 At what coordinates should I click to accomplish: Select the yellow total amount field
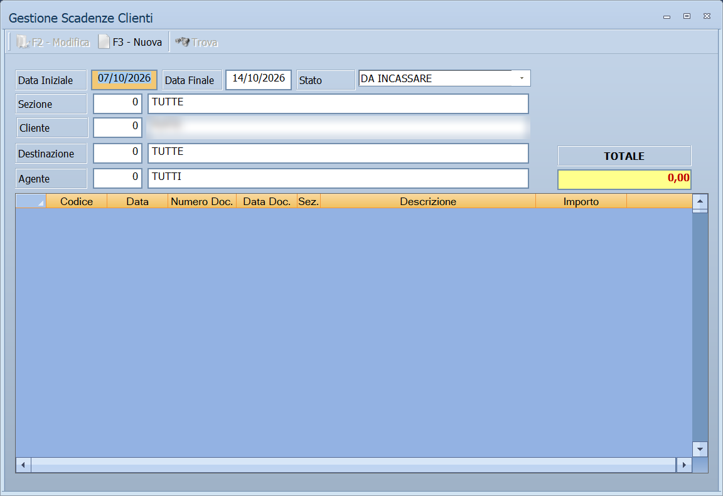point(624,179)
